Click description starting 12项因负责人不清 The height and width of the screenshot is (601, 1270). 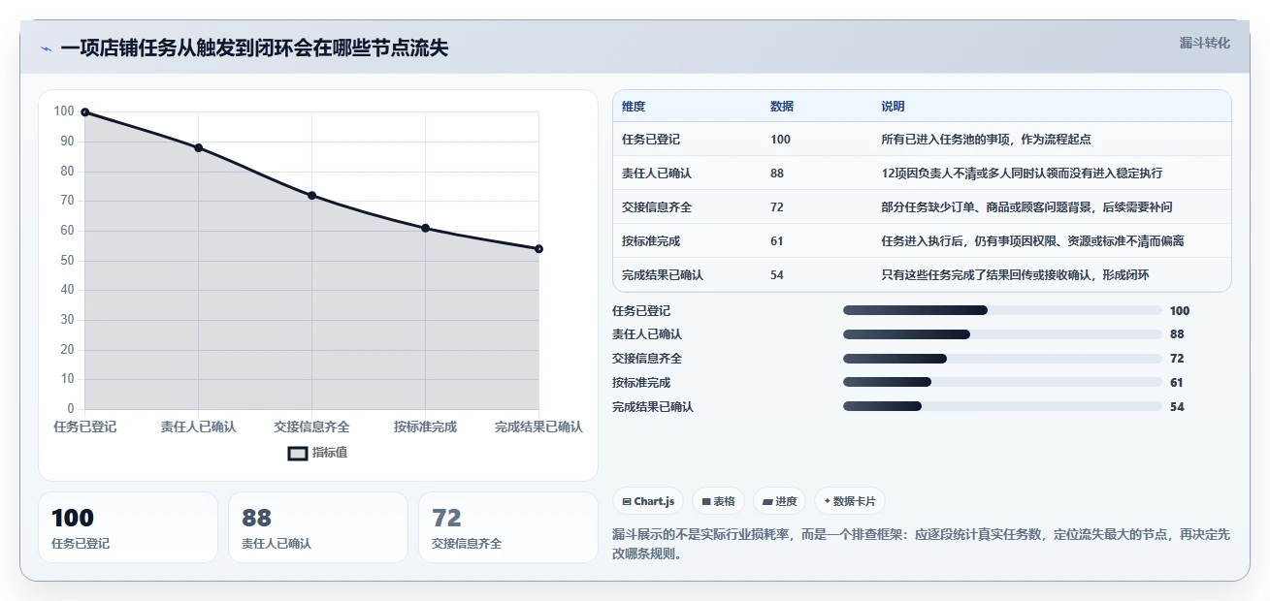tap(1022, 174)
